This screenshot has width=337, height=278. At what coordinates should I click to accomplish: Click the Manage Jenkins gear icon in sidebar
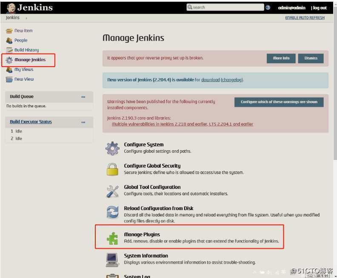point(9,60)
